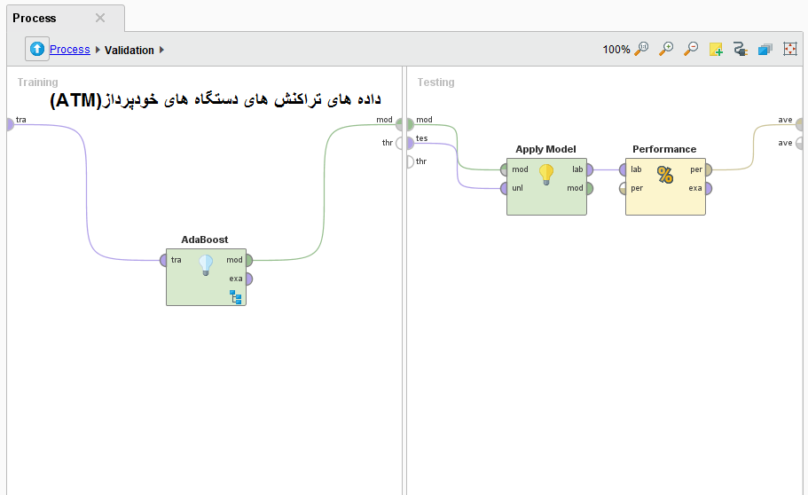Click the auto-wire connections plug icon
The image size is (808, 495).
click(741, 51)
